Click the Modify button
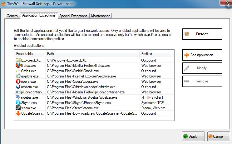Image resolution: width=232 pixels, height=144 pixels. (202, 68)
